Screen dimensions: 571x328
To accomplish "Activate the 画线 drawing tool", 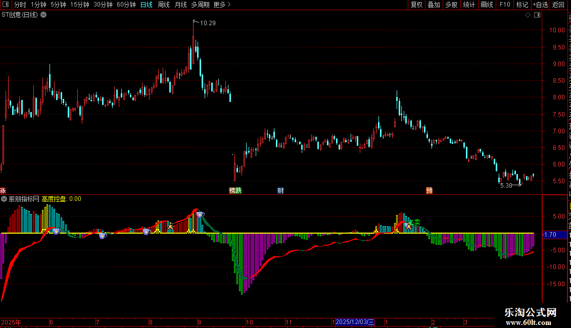I will click(x=487, y=5).
